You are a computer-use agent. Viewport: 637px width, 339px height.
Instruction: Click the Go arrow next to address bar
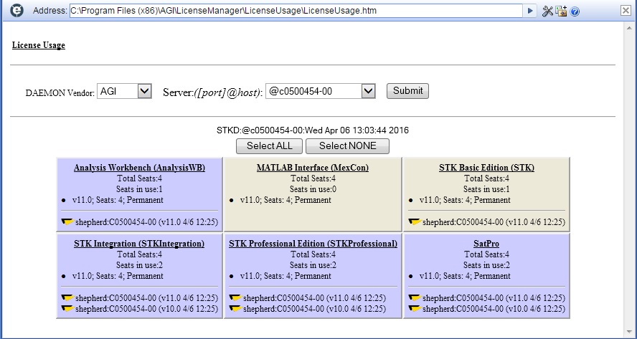(x=529, y=11)
